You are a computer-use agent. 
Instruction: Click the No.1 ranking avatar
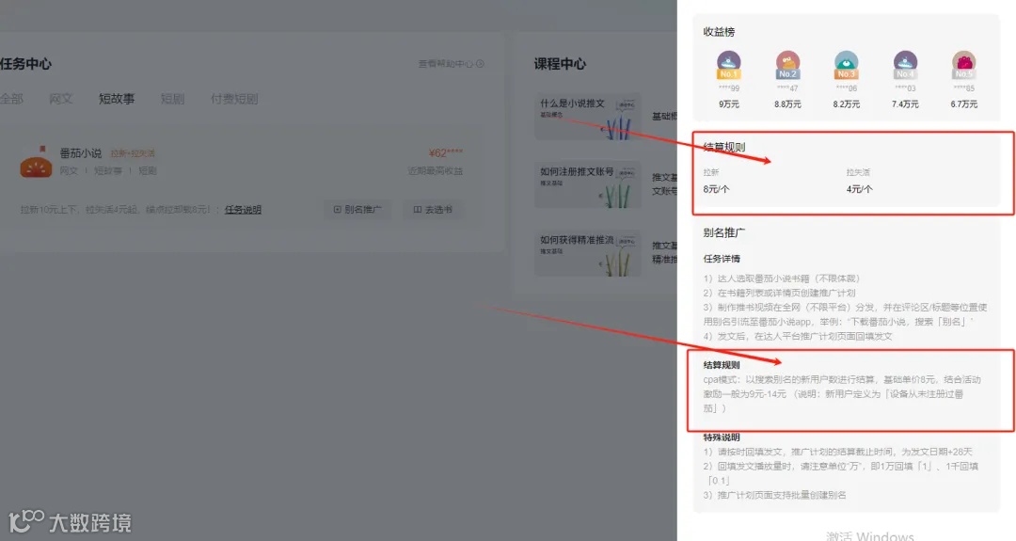[729, 65]
